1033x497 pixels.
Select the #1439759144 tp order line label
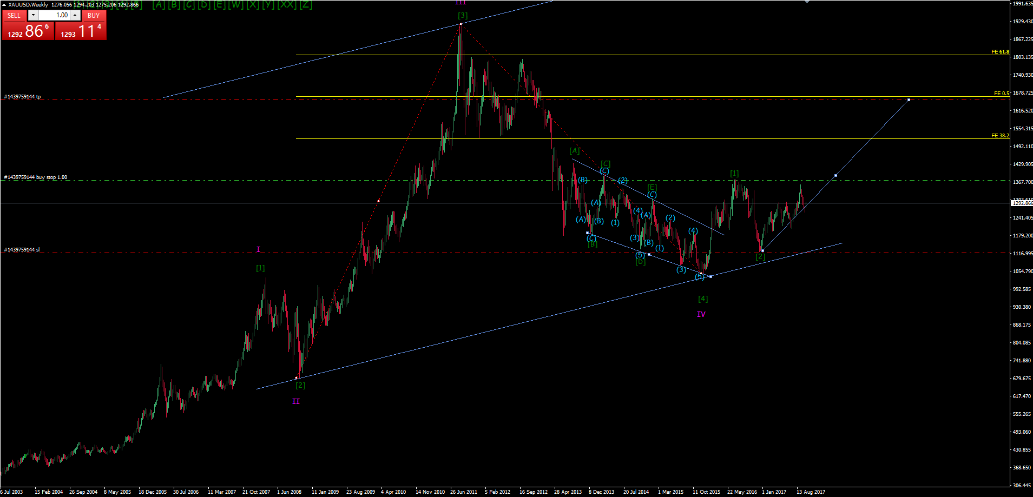point(22,96)
